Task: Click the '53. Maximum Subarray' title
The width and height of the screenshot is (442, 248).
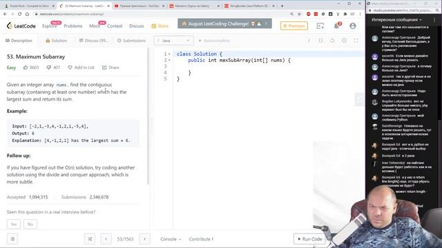Action: [36, 56]
